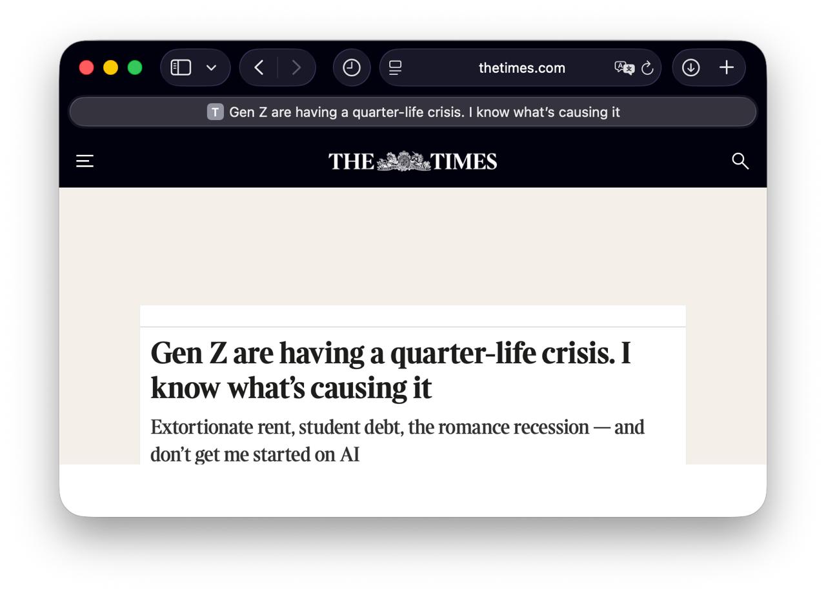Open the page reader menu icon

coord(396,68)
